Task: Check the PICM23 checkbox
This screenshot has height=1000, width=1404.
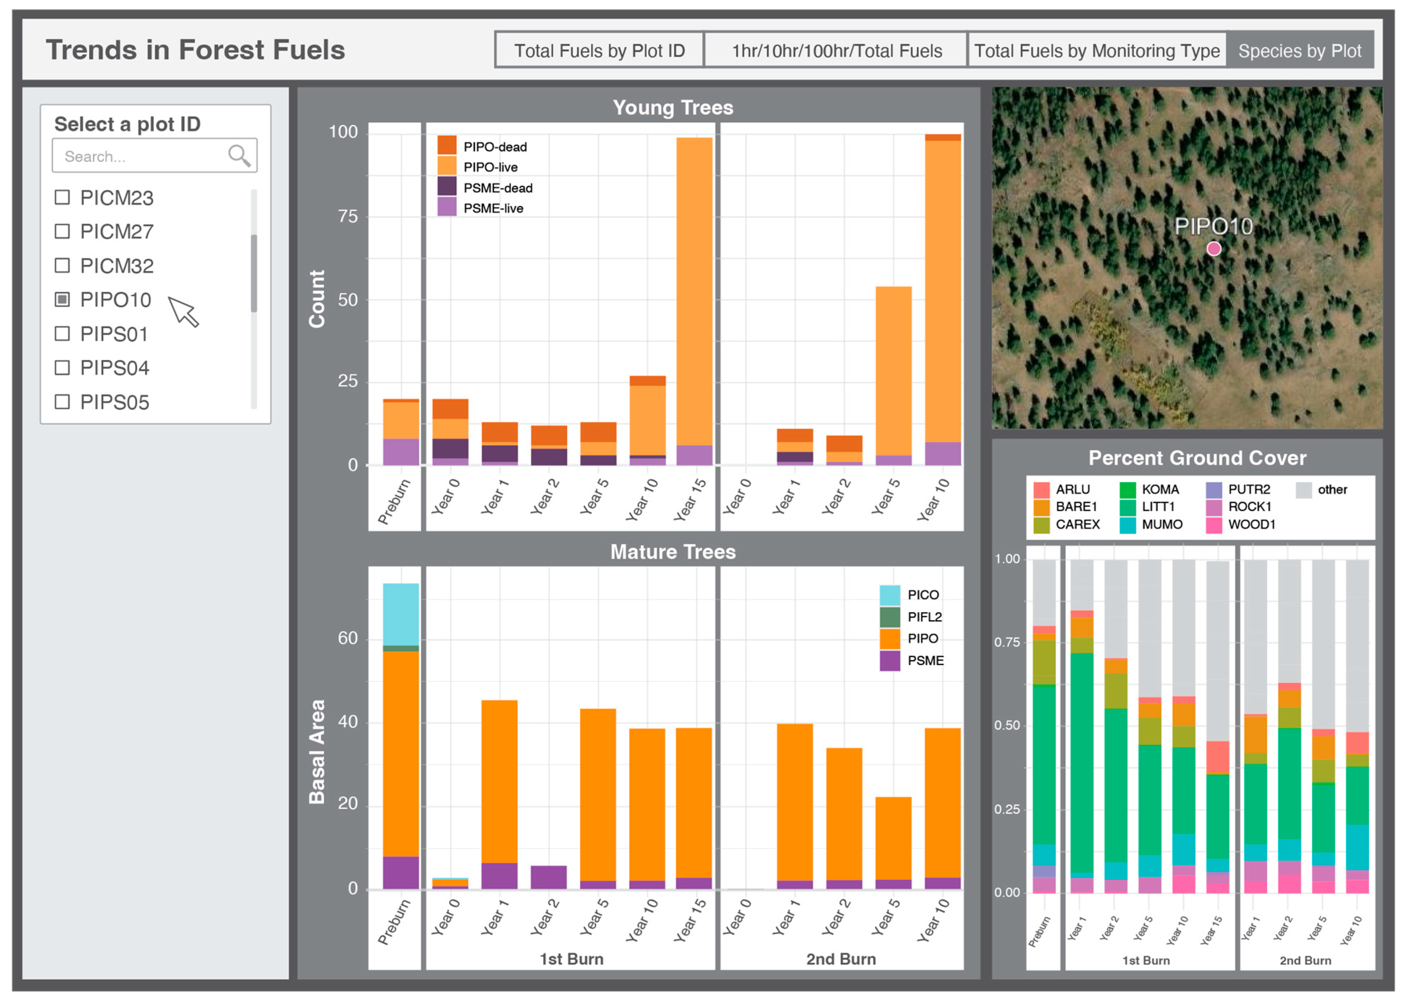Action: coord(62,197)
